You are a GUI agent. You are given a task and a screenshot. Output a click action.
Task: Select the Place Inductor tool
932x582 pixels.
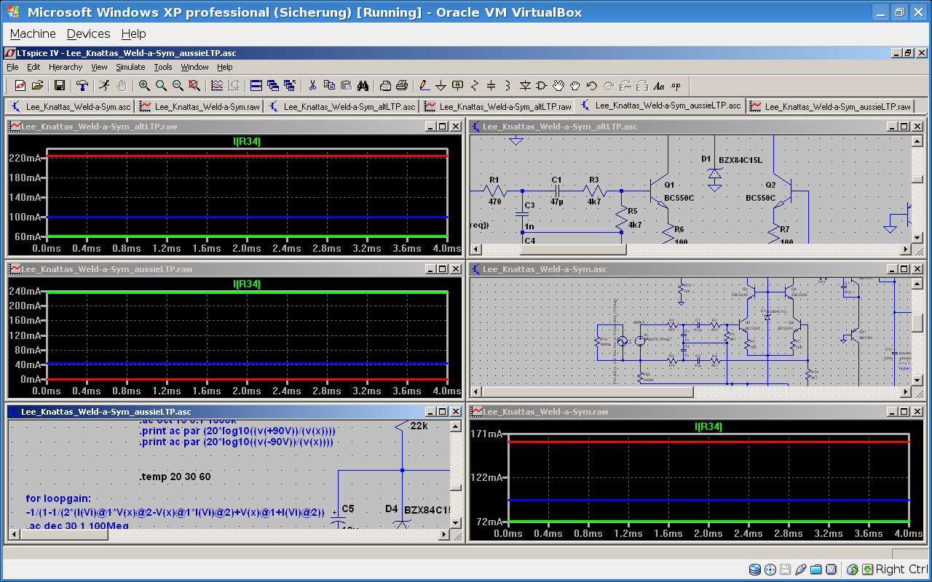(508, 85)
